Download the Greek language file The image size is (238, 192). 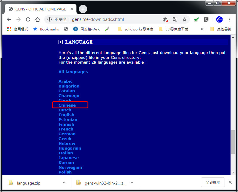pyautogui.click(x=65, y=139)
